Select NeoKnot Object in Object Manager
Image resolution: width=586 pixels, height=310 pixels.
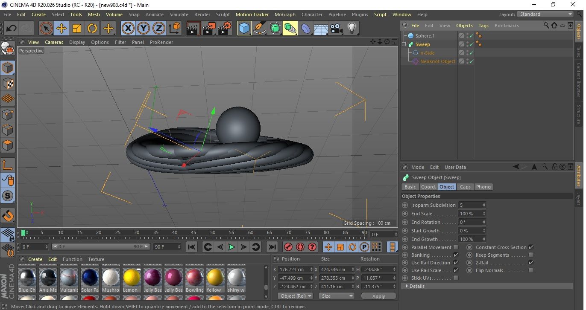(437, 61)
